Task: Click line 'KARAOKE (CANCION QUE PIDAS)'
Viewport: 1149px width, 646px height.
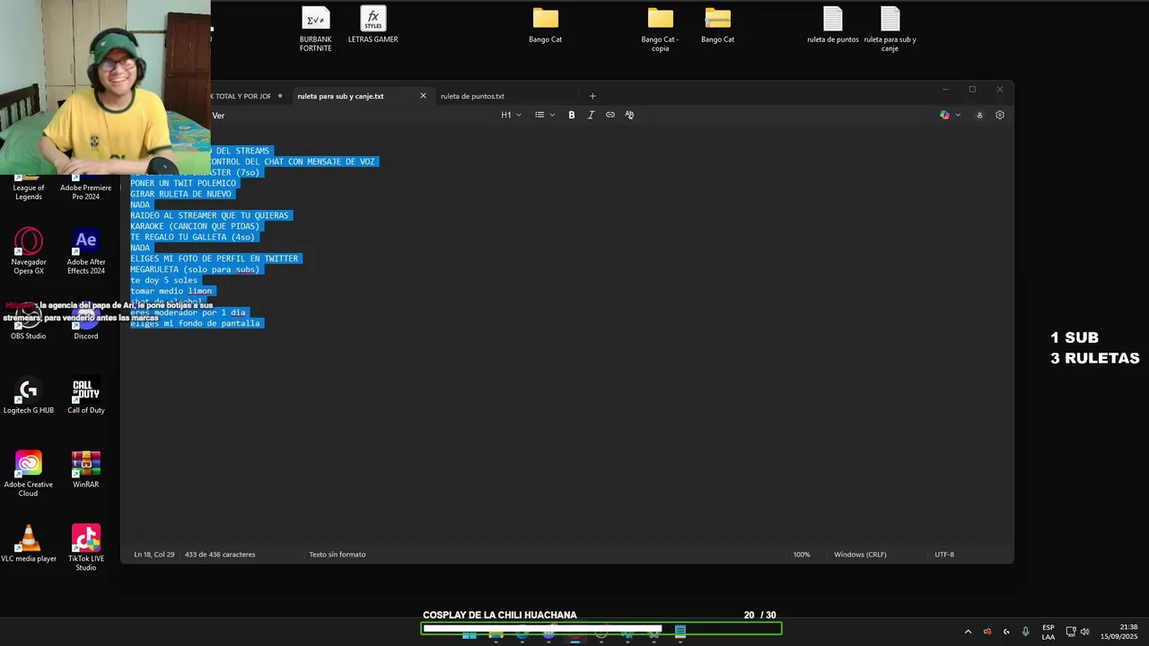Action: pyautogui.click(x=195, y=226)
